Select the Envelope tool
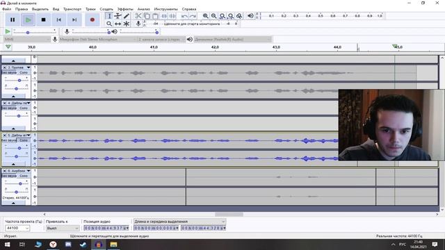 click(x=118, y=16)
